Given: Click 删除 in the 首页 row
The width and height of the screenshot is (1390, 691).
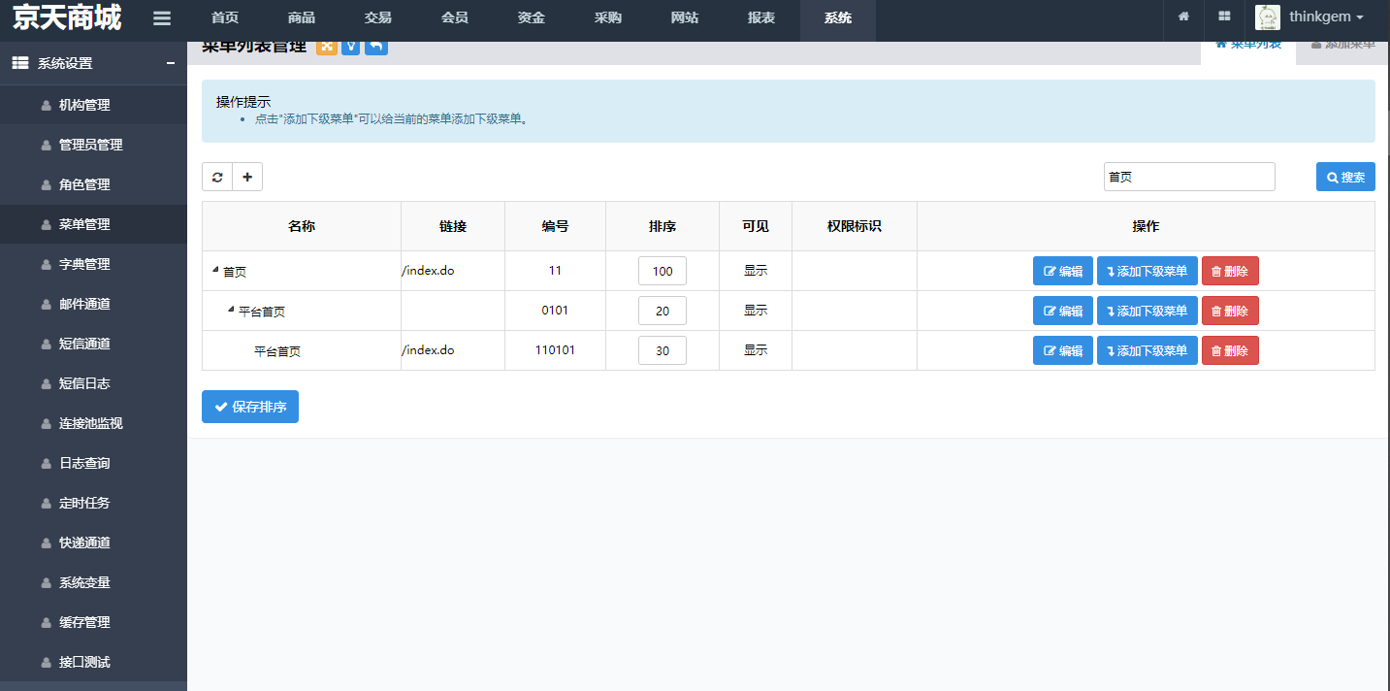Looking at the screenshot, I should click(x=1230, y=271).
